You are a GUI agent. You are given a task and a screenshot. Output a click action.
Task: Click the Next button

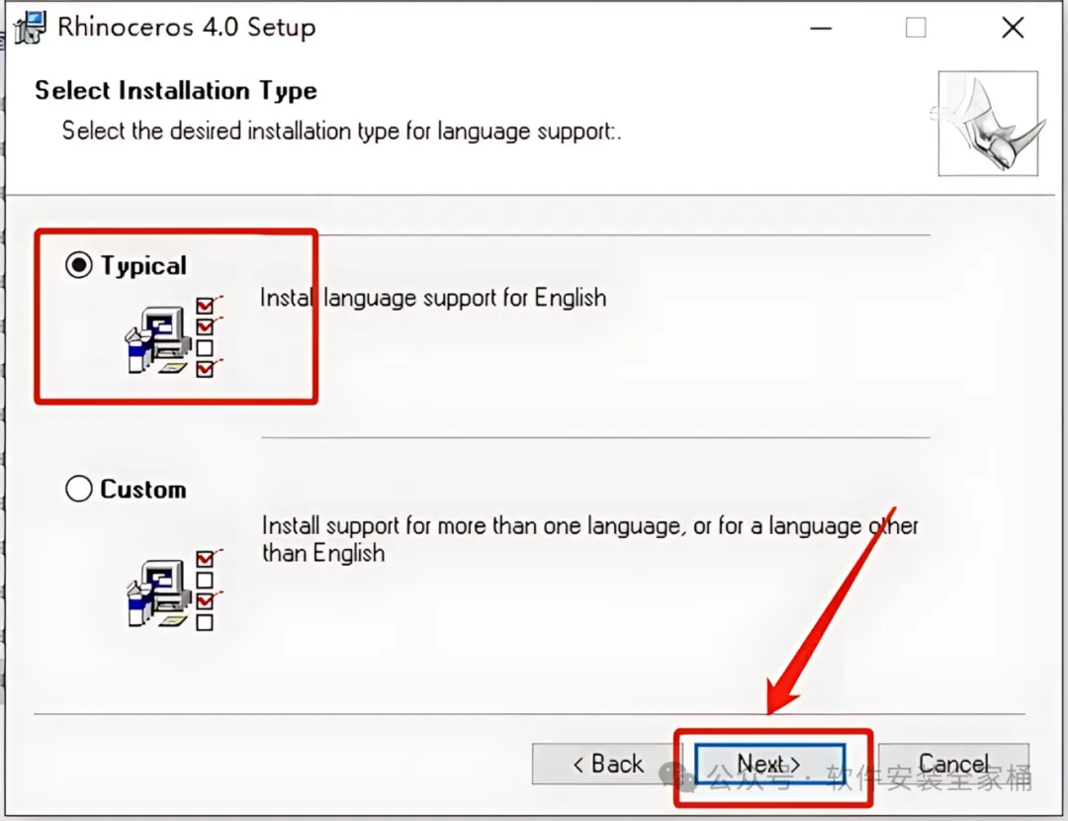coord(769,763)
